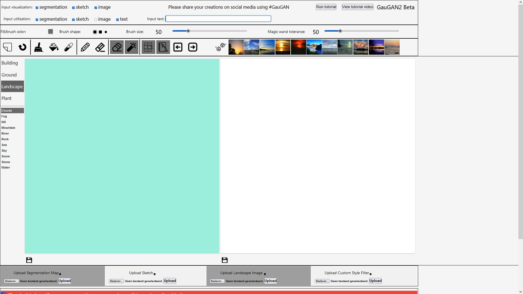Viewport: 523px width, 294px height.
Task: Adjust the Brush size slider
Action: point(188,31)
